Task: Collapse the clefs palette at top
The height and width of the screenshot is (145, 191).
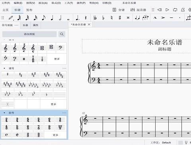Action: tap(4, 40)
